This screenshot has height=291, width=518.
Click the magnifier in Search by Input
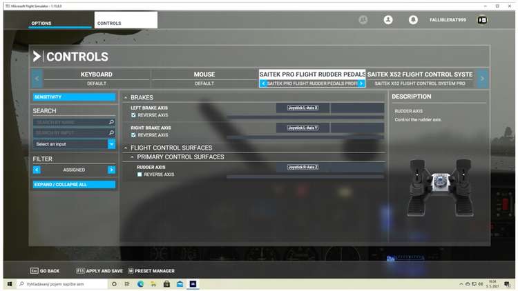(x=111, y=132)
